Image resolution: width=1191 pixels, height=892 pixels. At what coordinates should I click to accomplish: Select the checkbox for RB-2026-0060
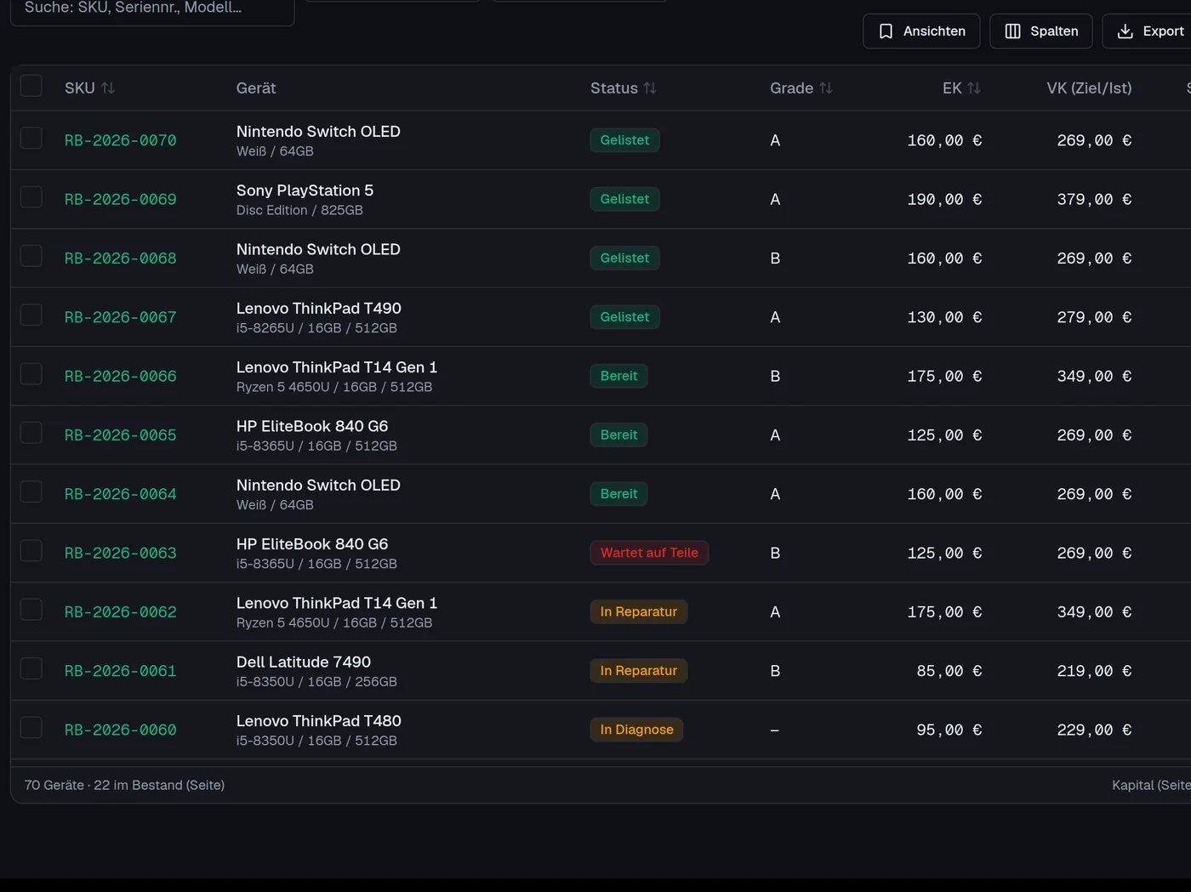[31, 728]
